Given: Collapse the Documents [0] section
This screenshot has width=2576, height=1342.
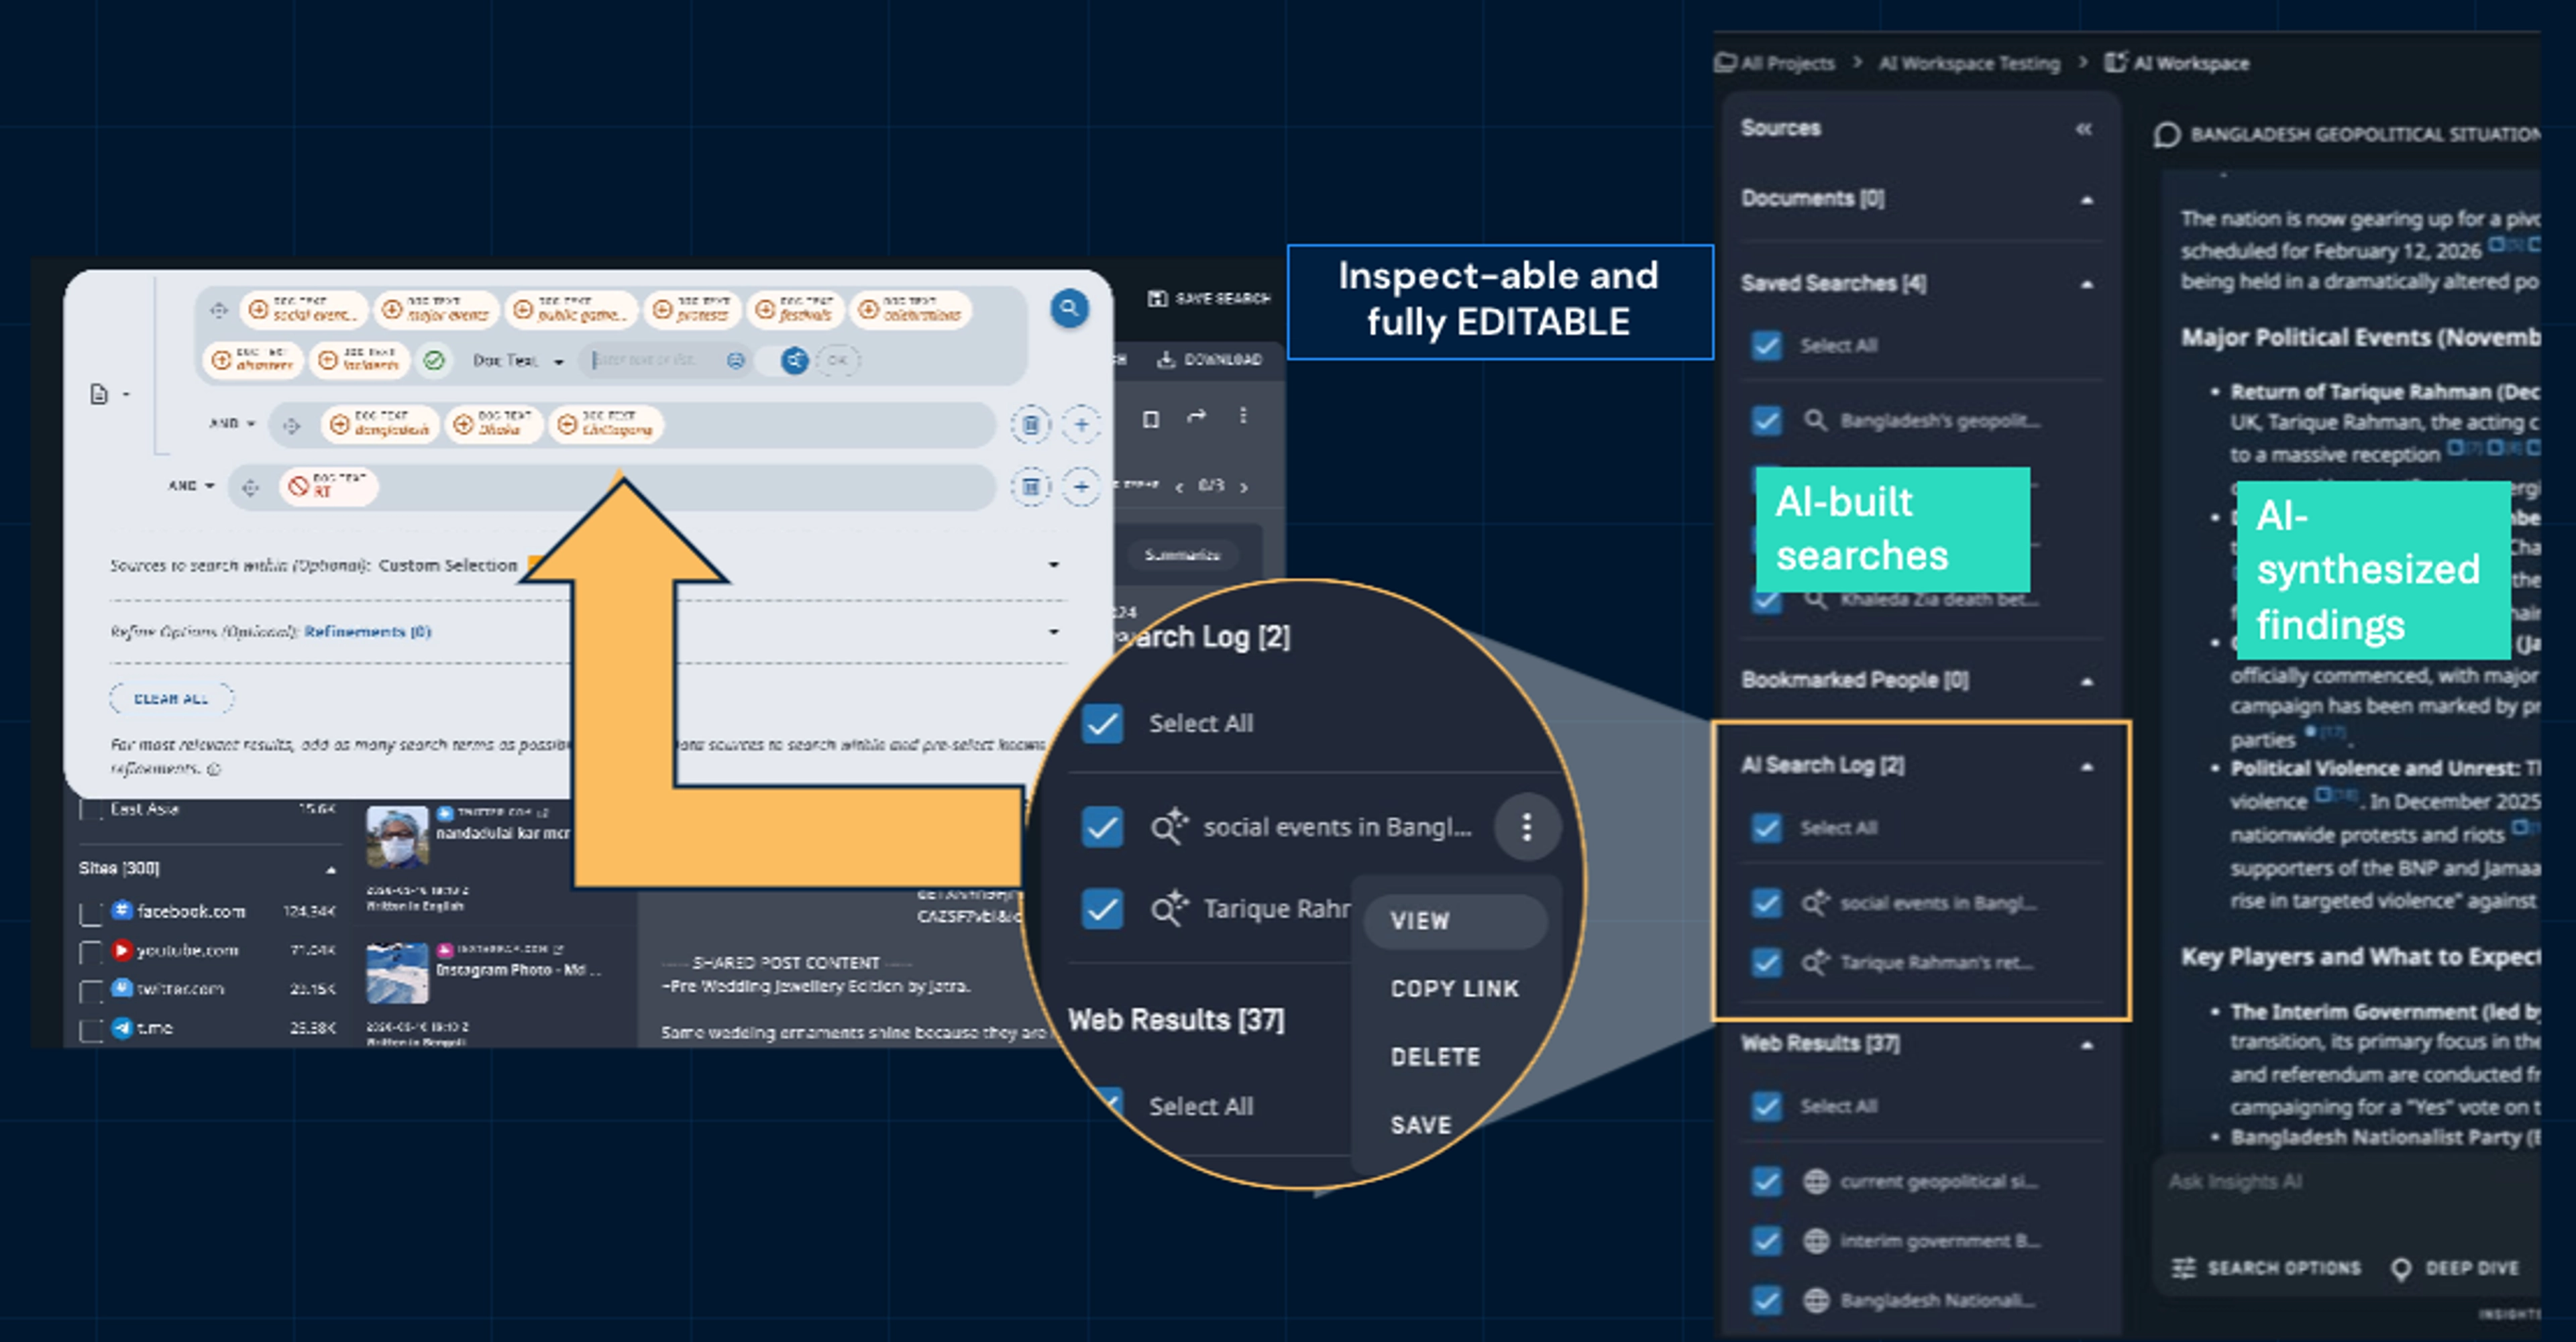Looking at the screenshot, I should [x=2087, y=200].
